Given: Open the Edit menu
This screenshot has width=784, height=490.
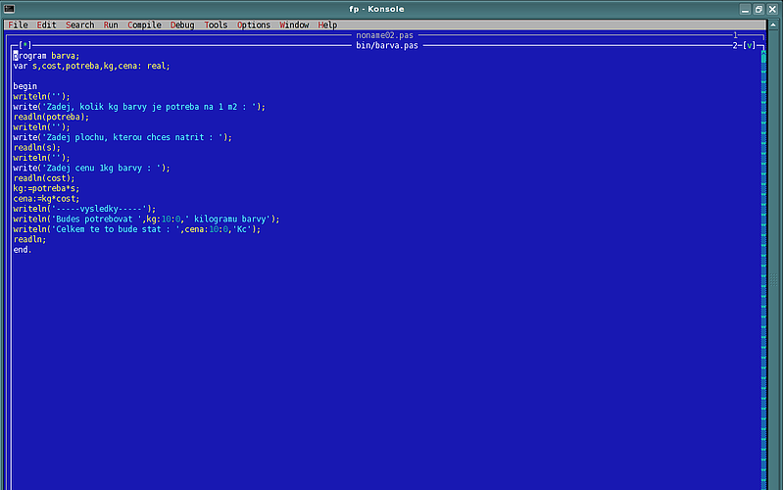Looking at the screenshot, I should pos(46,24).
